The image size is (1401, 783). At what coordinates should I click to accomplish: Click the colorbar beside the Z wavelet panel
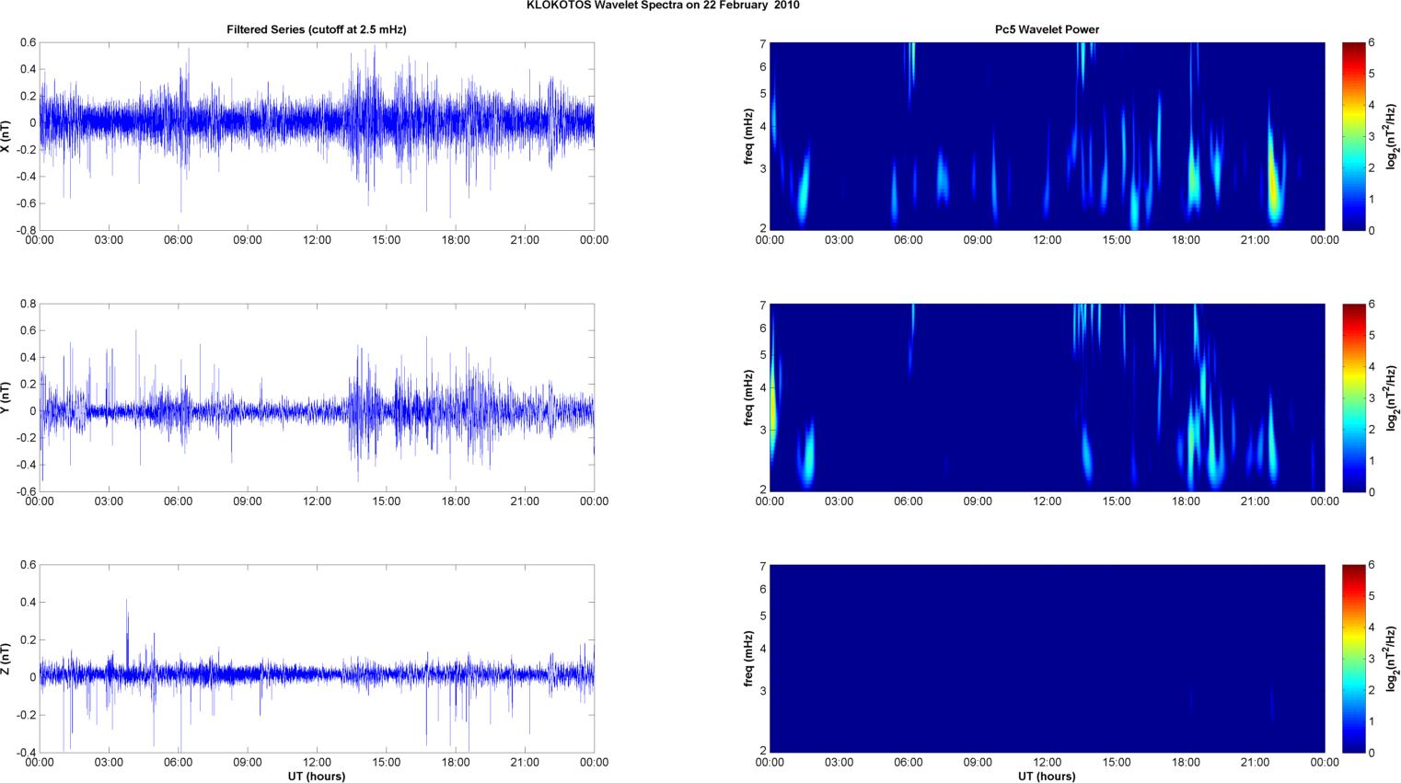1353,659
